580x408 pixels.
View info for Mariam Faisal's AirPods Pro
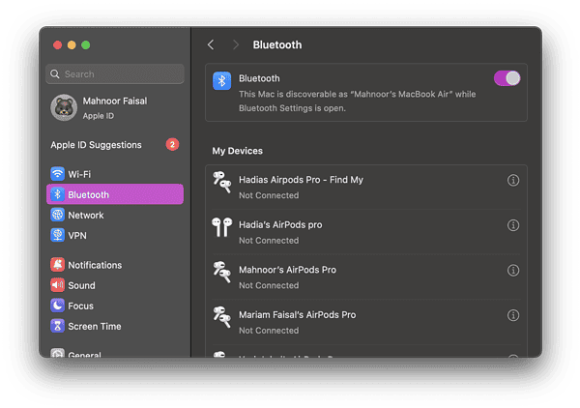[x=513, y=315]
